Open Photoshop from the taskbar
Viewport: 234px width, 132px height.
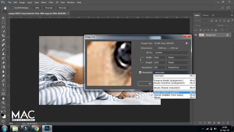pyautogui.click(x=47, y=129)
